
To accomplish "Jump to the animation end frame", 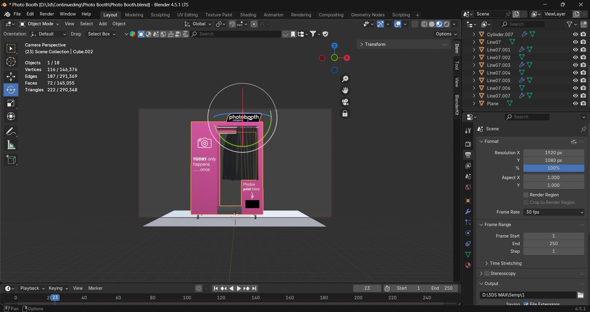I will [254, 288].
